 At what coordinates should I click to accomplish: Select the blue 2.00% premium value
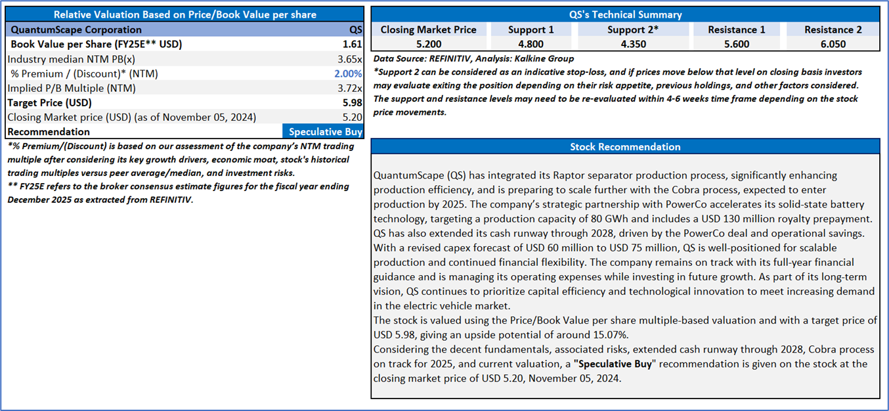347,74
